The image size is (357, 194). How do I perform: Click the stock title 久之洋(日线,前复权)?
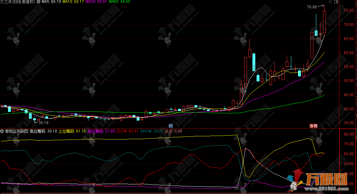[x=18, y=2]
